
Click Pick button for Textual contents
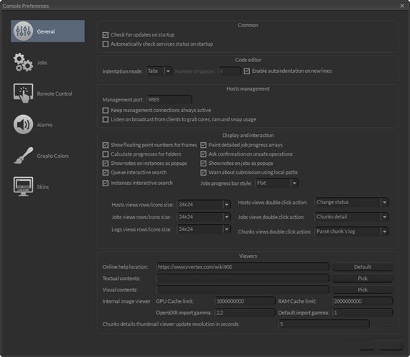(x=362, y=278)
